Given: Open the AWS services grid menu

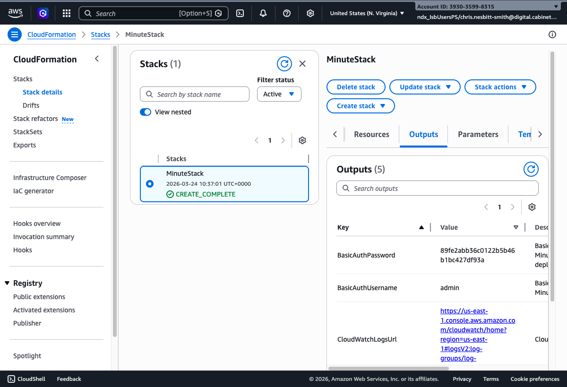Looking at the screenshot, I should [x=66, y=13].
